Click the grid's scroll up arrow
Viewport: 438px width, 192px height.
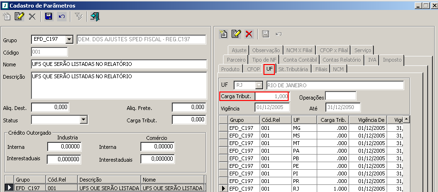406,119
